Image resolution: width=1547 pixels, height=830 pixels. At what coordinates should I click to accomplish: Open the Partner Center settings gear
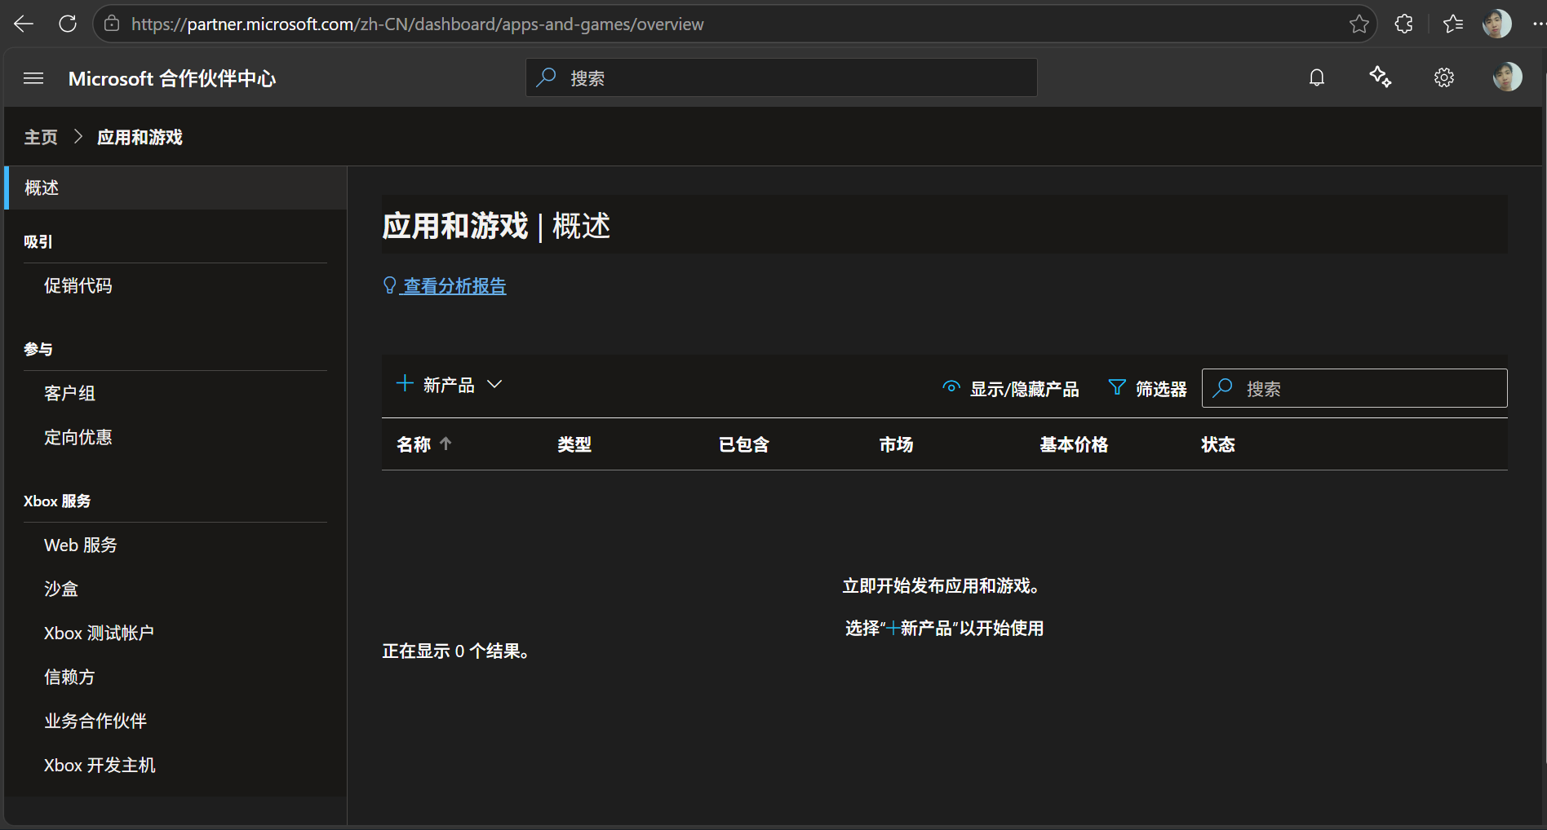coord(1444,77)
